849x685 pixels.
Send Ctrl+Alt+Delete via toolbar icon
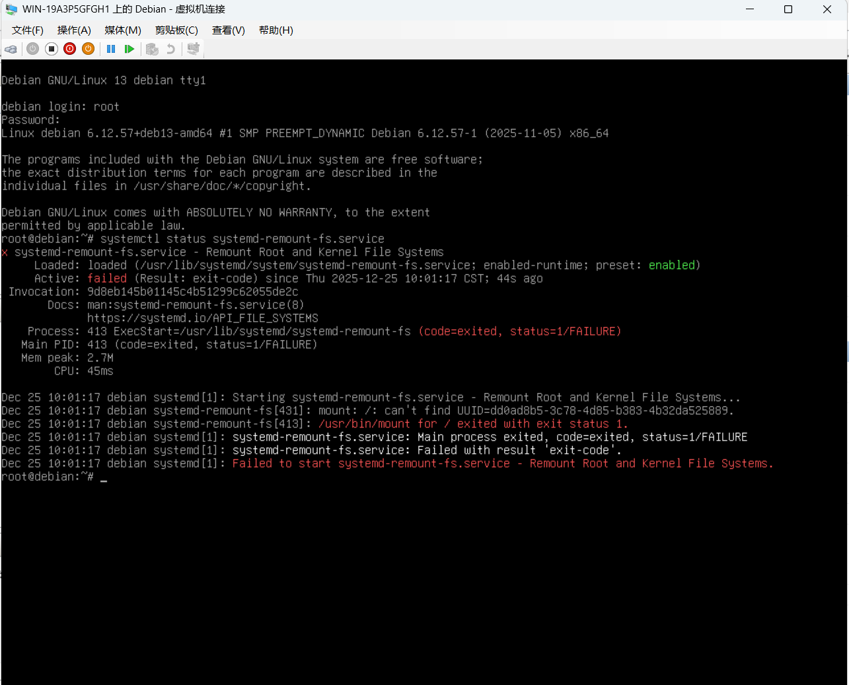pyautogui.click(x=11, y=49)
